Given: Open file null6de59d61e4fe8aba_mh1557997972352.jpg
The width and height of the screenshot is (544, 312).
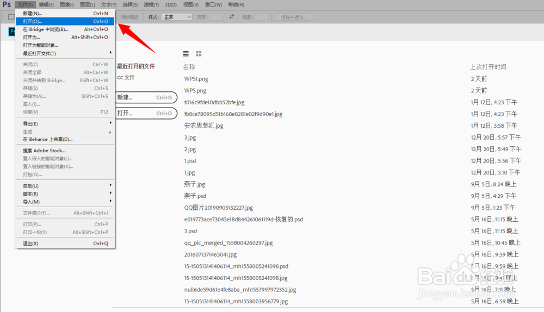Looking at the screenshot, I should pos(240,290).
